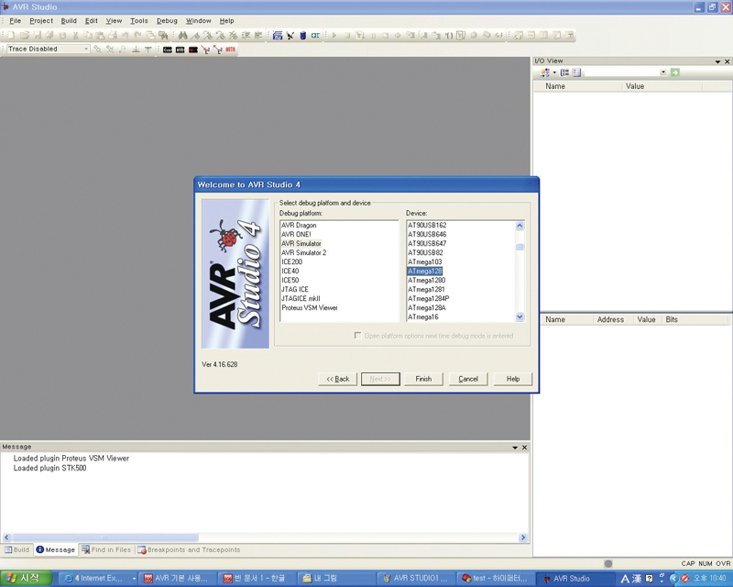This screenshot has height=587, width=733.
Task: Click the Message panel horizontal scrollbar thumb
Action: click(105, 537)
